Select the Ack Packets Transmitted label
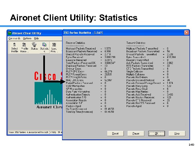Viewport: 196px width, 147px height. pos(139,63)
